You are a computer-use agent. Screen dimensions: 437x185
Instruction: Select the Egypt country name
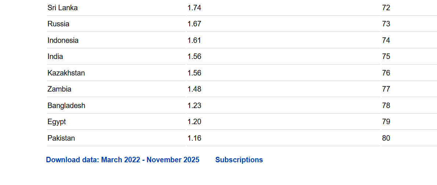[x=57, y=122]
